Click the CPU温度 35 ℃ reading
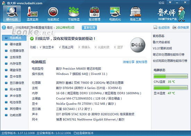Image resolution: width=191 pixels, height=136 pixels. (x=164, y=82)
